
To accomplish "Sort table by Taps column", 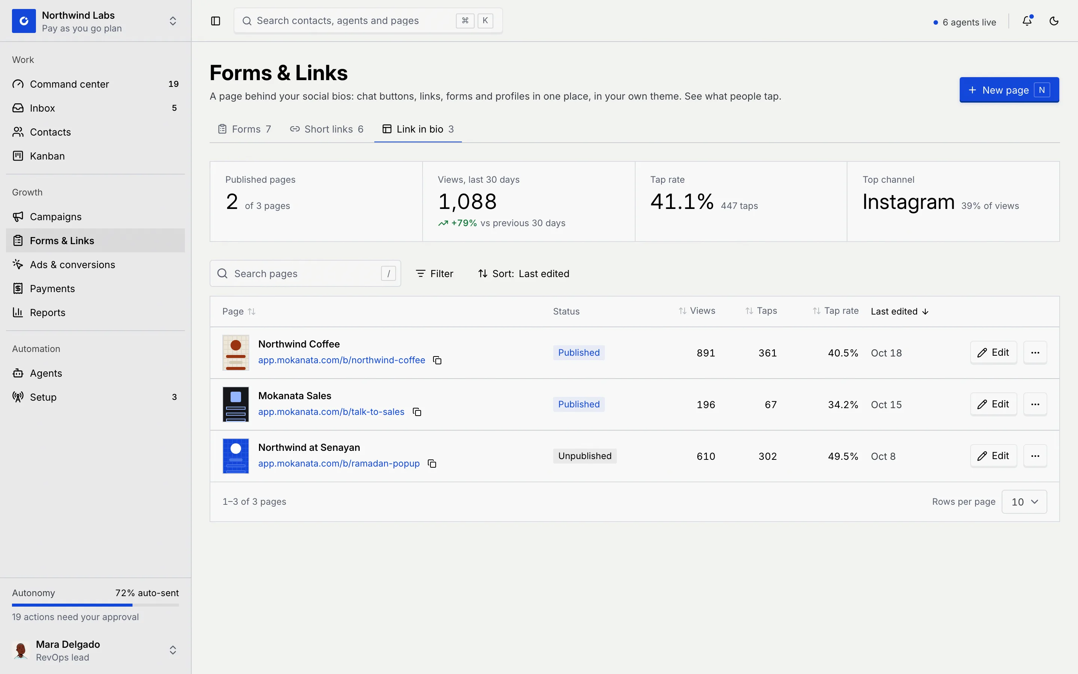I will click(x=761, y=311).
